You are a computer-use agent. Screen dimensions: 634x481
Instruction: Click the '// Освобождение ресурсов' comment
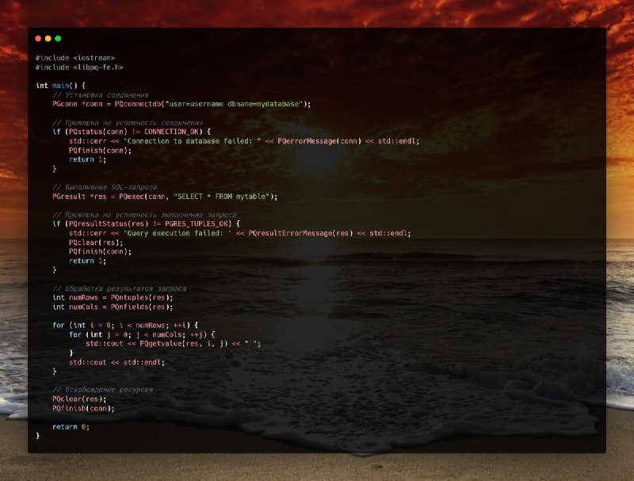[x=103, y=390]
